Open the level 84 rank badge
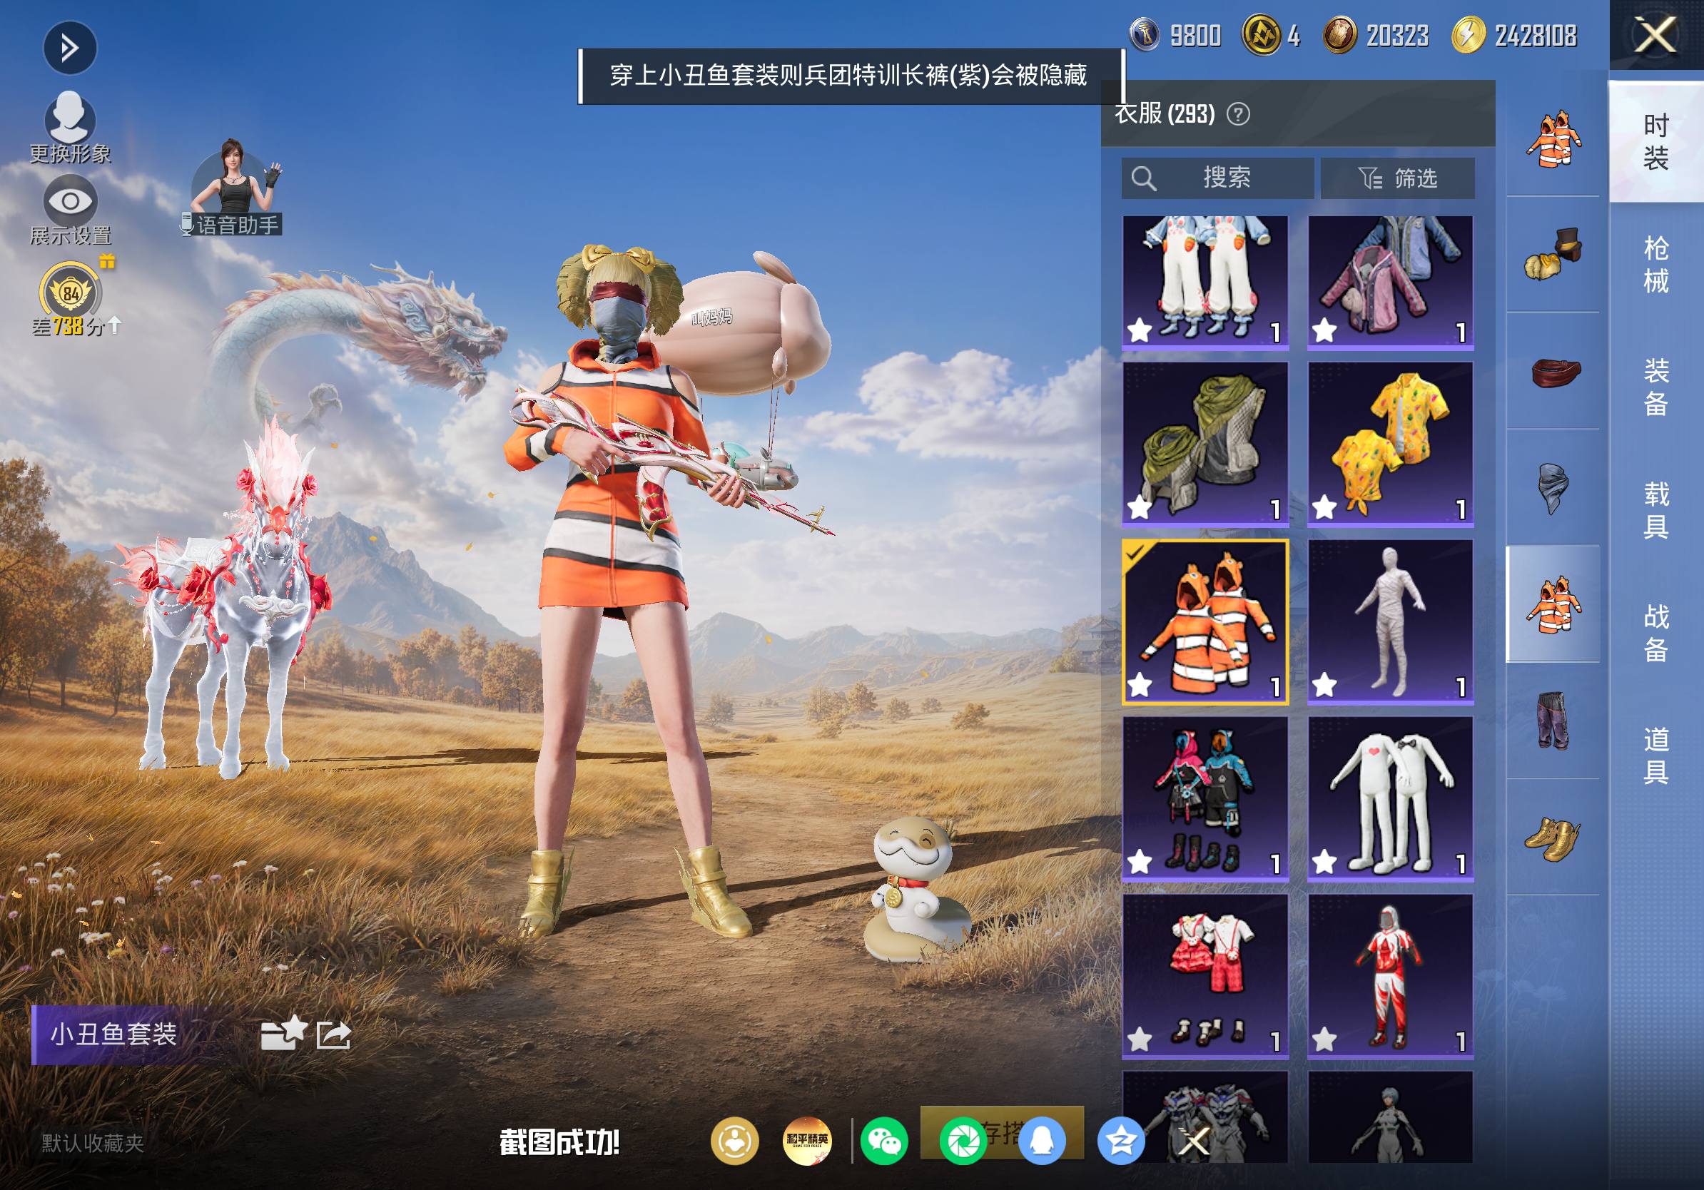 coord(70,292)
